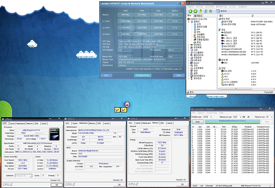The height and width of the screenshot is (188, 275).
Task: Click the 운영체제 Windows flag icon in tree
Action: point(192,47)
